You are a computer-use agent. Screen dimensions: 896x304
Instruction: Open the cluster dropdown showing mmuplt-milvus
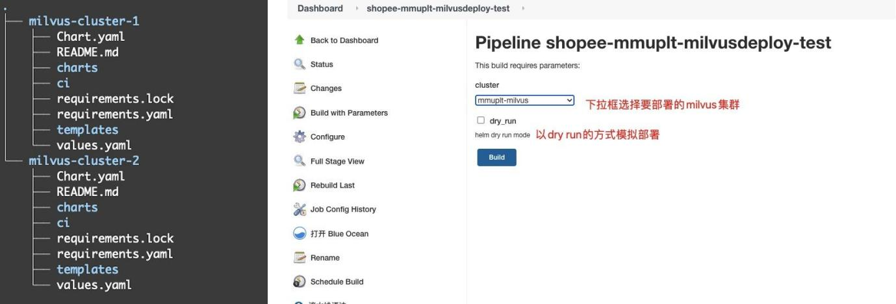[524, 100]
